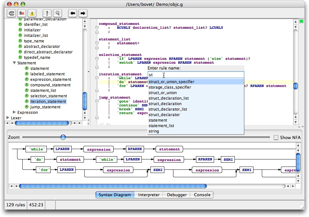Expand the Expression group in rule tree

click(x=14, y=113)
